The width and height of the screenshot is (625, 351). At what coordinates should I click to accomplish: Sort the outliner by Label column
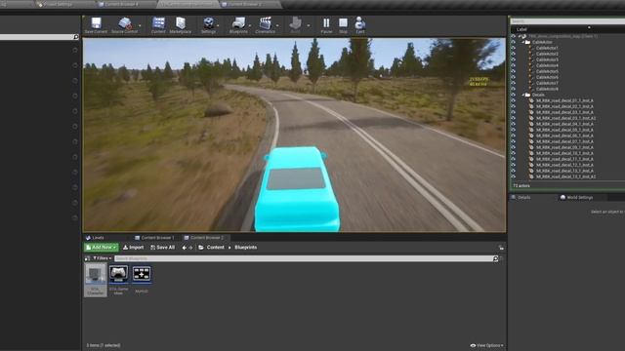click(521, 29)
